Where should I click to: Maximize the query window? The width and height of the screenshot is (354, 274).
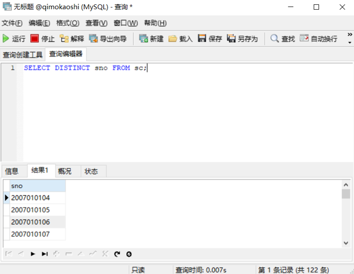pos(316,7)
